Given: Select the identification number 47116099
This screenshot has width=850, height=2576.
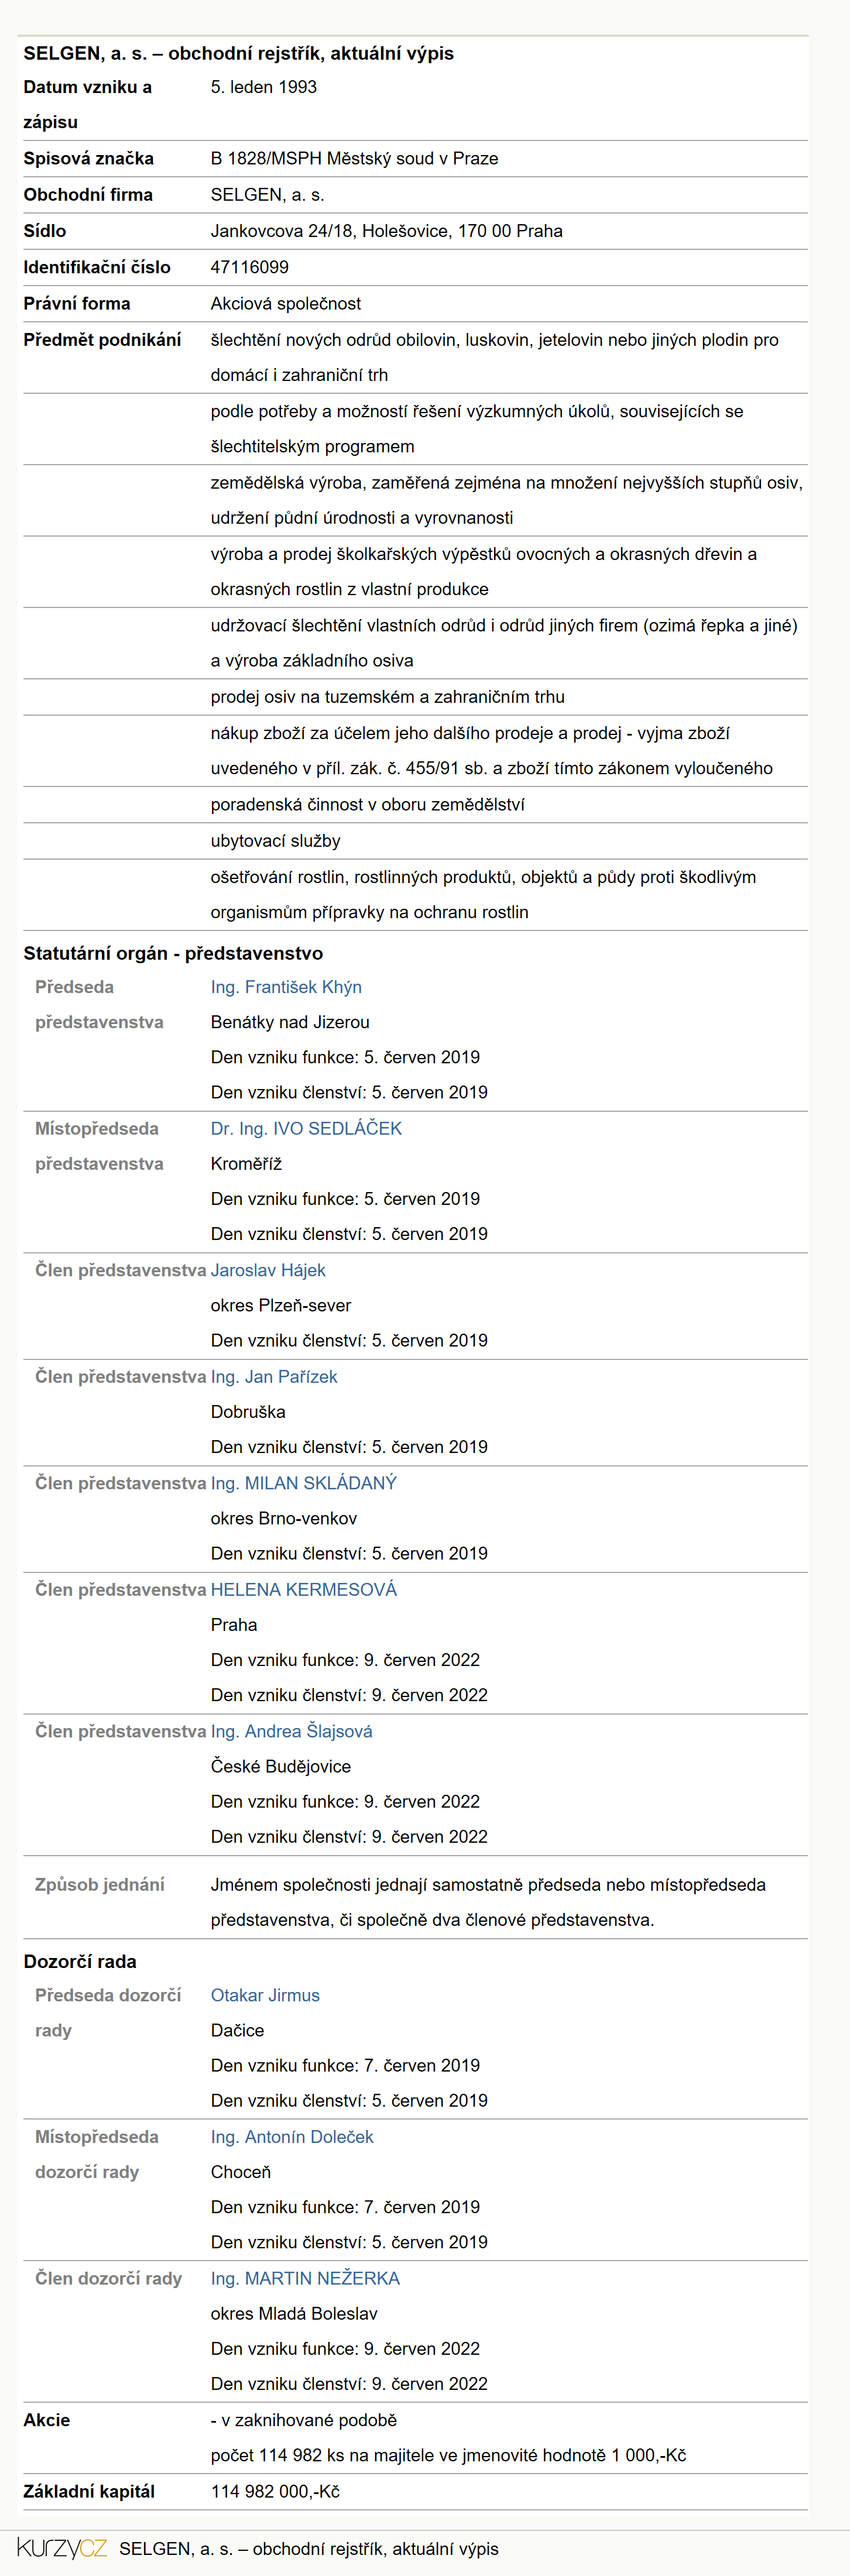Looking at the screenshot, I should (249, 267).
